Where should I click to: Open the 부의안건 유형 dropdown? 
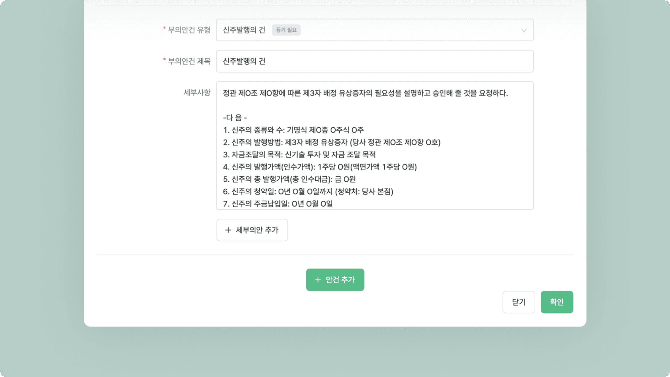click(375, 30)
